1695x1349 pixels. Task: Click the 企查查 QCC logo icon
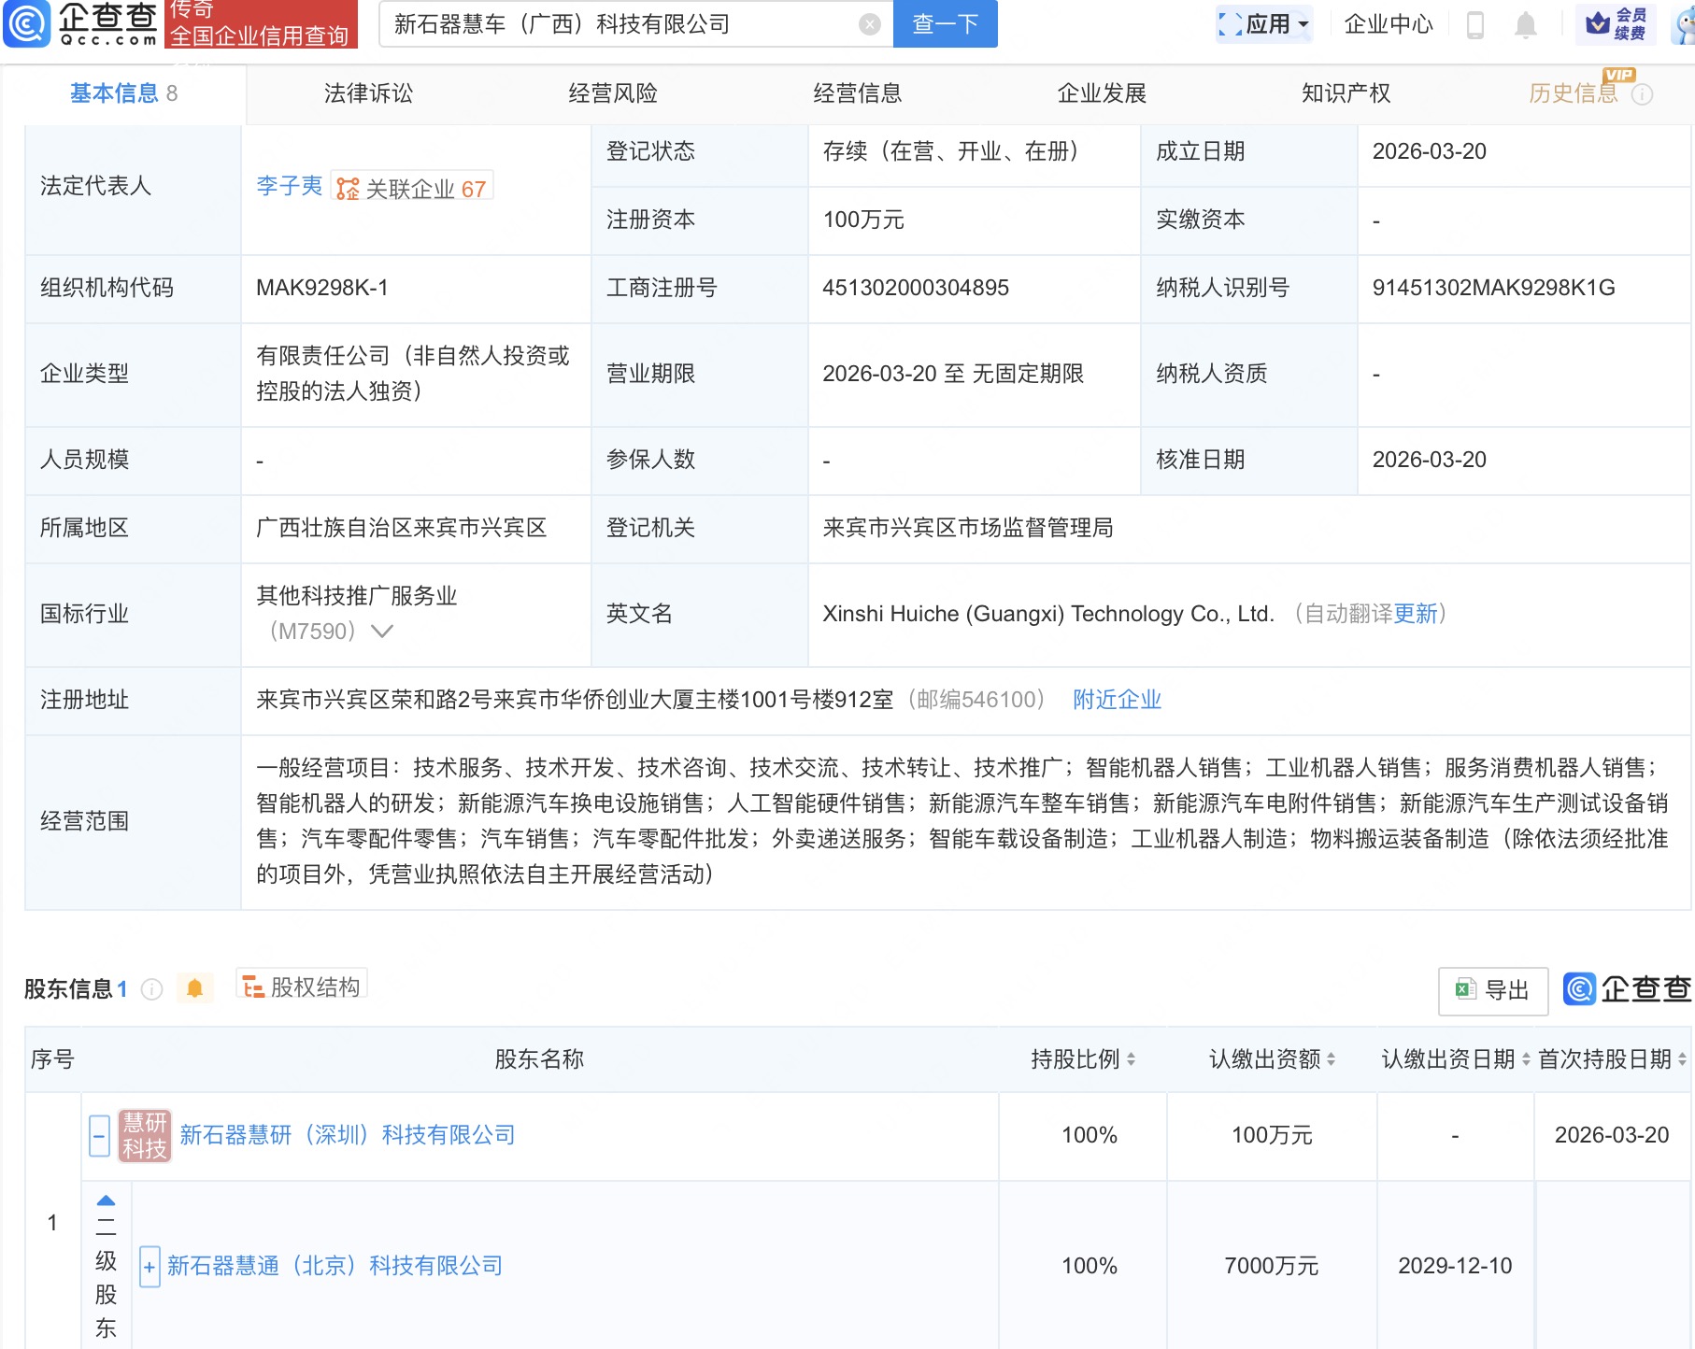[x=28, y=25]
